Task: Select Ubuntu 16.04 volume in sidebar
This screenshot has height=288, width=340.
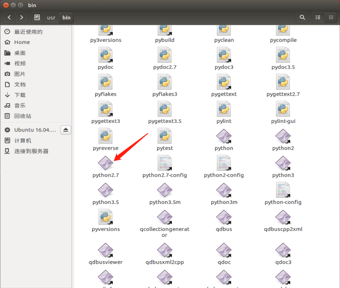Action: point(30,130)
